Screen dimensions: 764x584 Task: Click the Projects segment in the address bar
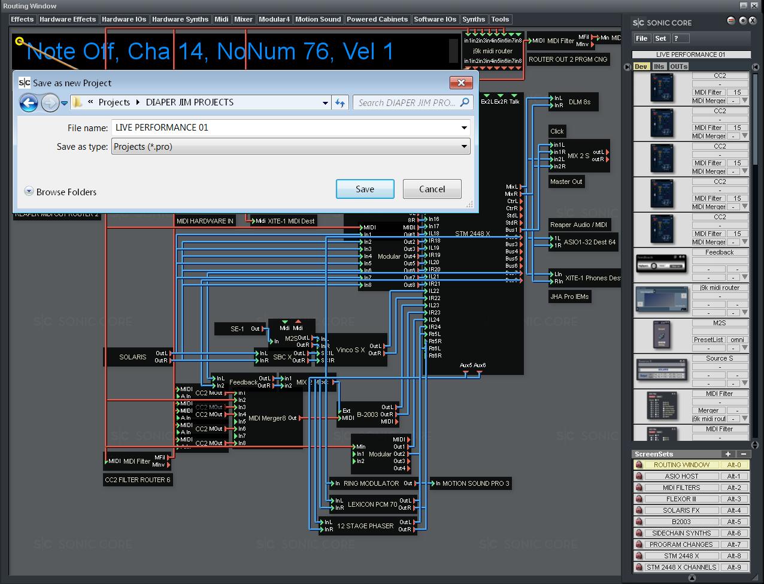tap(114, 102)
